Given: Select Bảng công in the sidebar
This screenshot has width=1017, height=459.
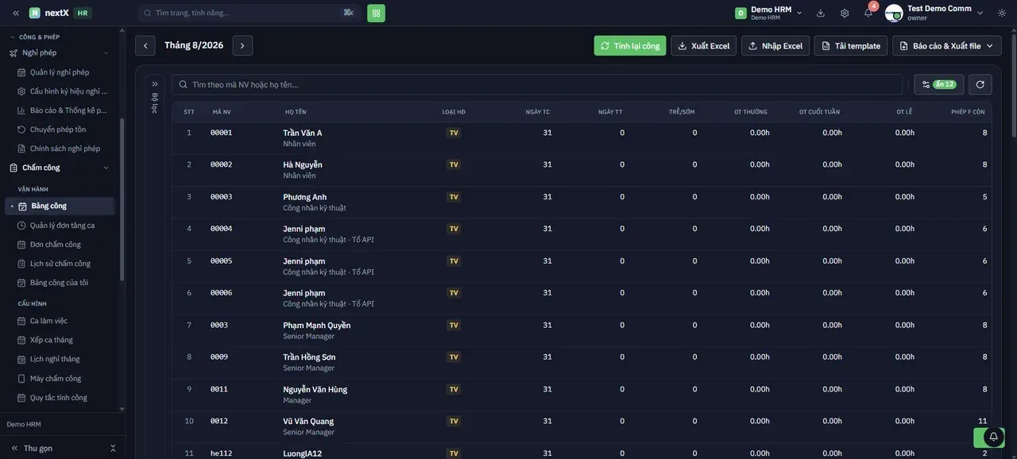Looking at the screenshot, I should click(60, 206).
